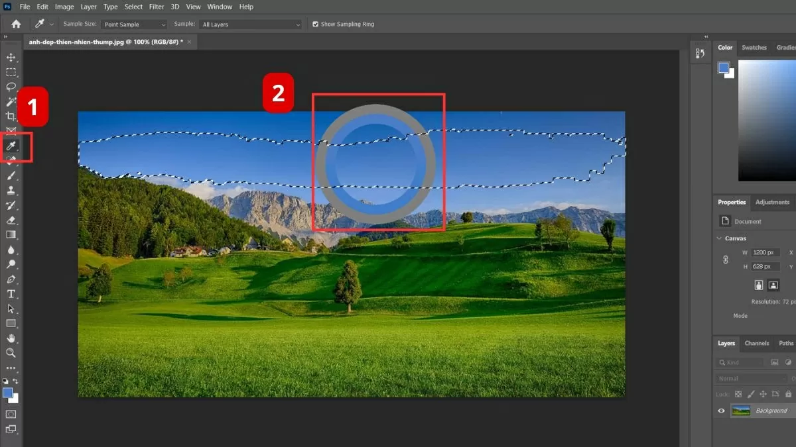Toggle the width-height link constraint
The width and height of the screenshot is (796, 447).
pos(726,260)
